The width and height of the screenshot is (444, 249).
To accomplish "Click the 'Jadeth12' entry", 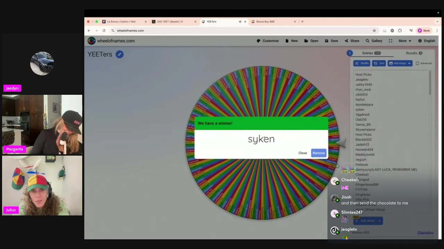I will click(x=362, y=145).
